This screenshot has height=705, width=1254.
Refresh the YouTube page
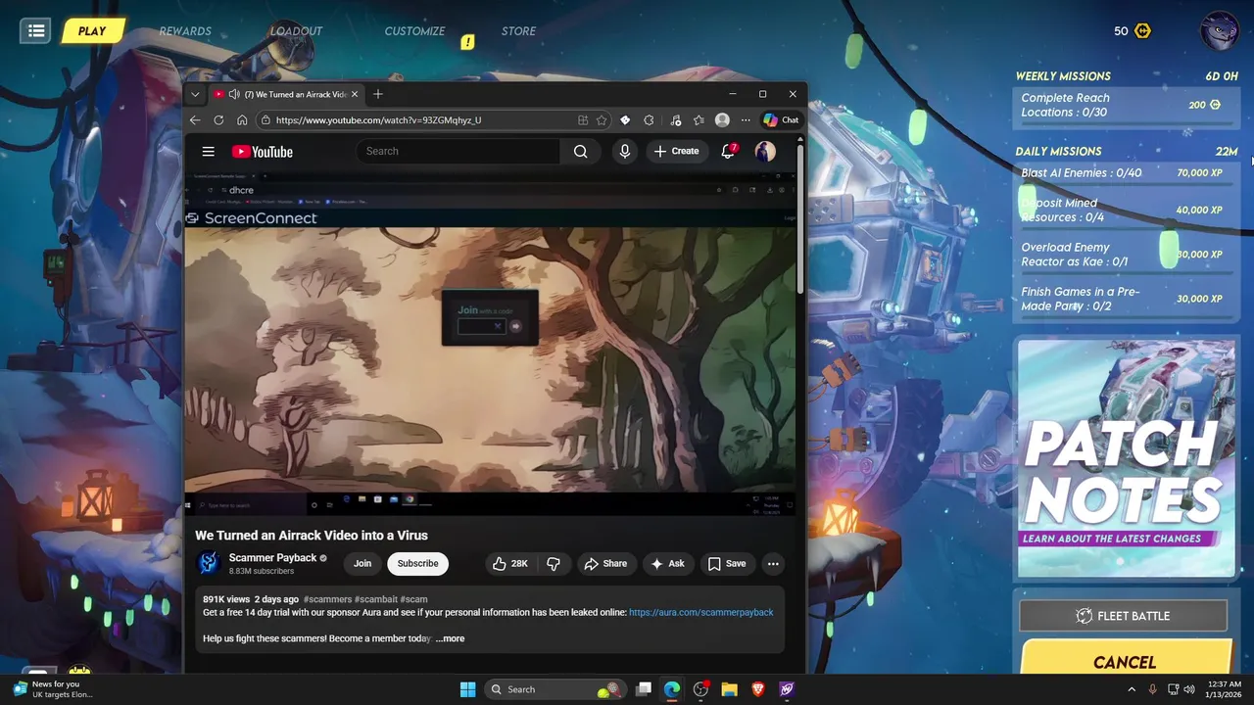[218, 119]
